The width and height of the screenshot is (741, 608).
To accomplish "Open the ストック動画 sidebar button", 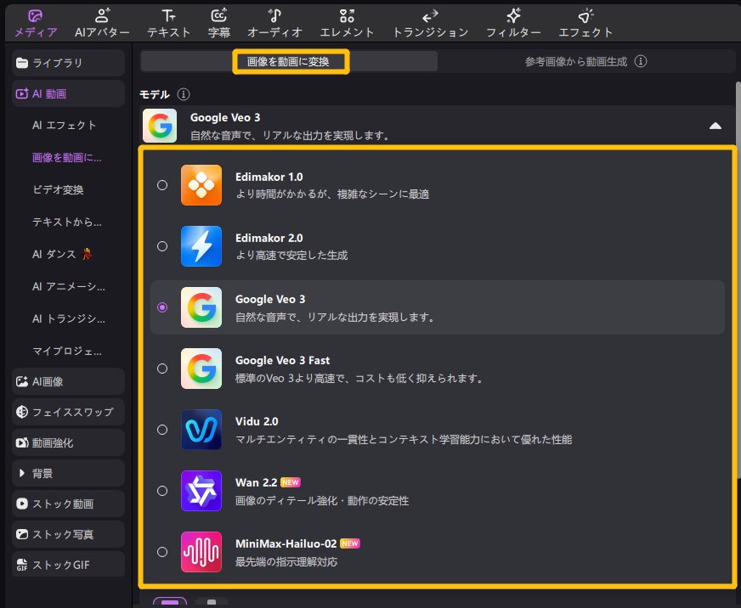I will [x=69, y=504].
